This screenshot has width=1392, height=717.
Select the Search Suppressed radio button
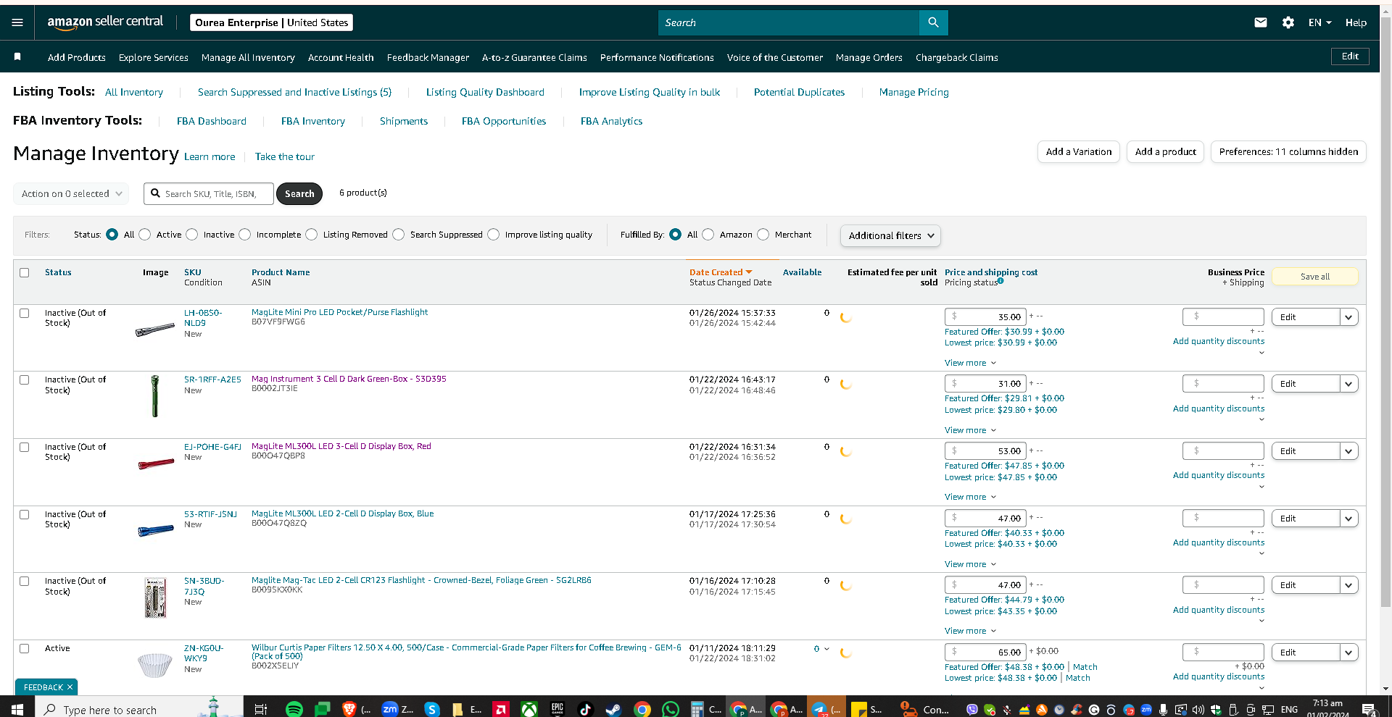tap(399, 235)
